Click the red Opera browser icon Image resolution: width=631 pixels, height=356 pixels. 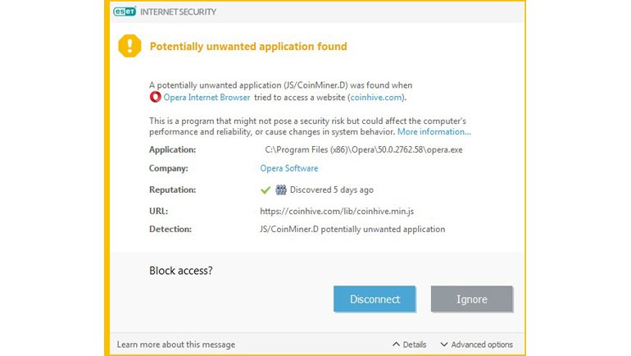click(x=155, y=97)
